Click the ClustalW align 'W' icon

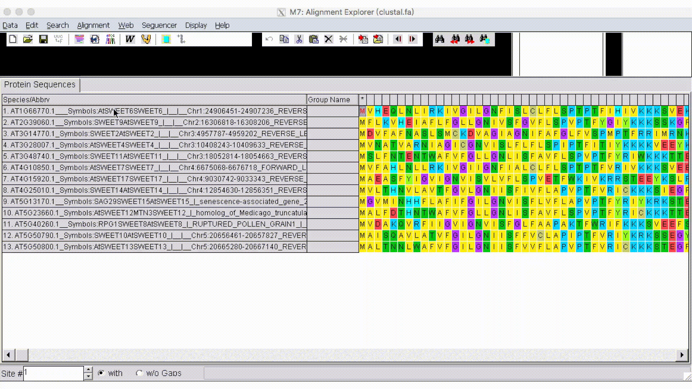coord(130,39)
